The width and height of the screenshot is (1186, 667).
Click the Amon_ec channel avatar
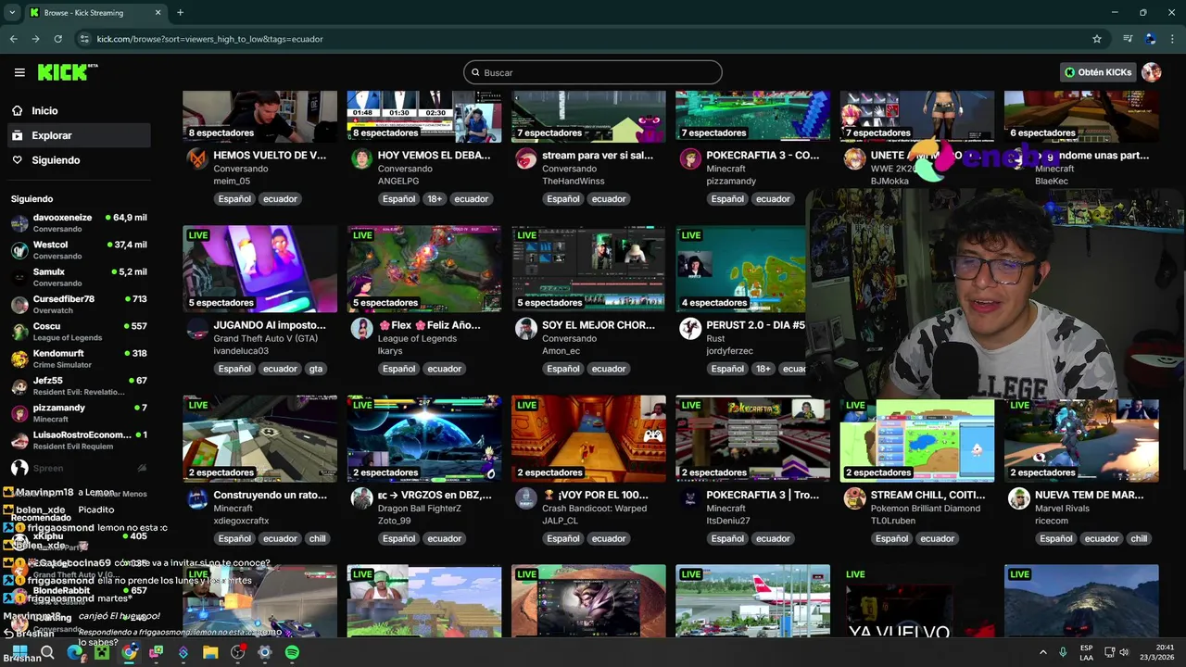click(526, 329)
